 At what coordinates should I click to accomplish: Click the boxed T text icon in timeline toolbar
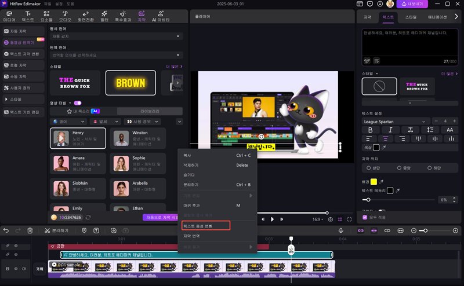pyautogui.click(x=96, y=230)
